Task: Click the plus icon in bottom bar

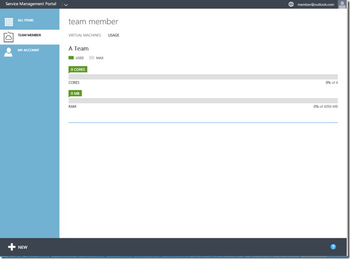Action: tap(11, 247)
